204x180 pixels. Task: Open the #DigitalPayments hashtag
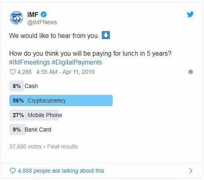[77, 62]
